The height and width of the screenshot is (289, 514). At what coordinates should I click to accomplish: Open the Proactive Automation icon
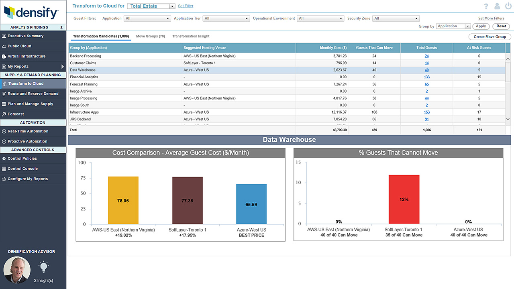point(4,142)
